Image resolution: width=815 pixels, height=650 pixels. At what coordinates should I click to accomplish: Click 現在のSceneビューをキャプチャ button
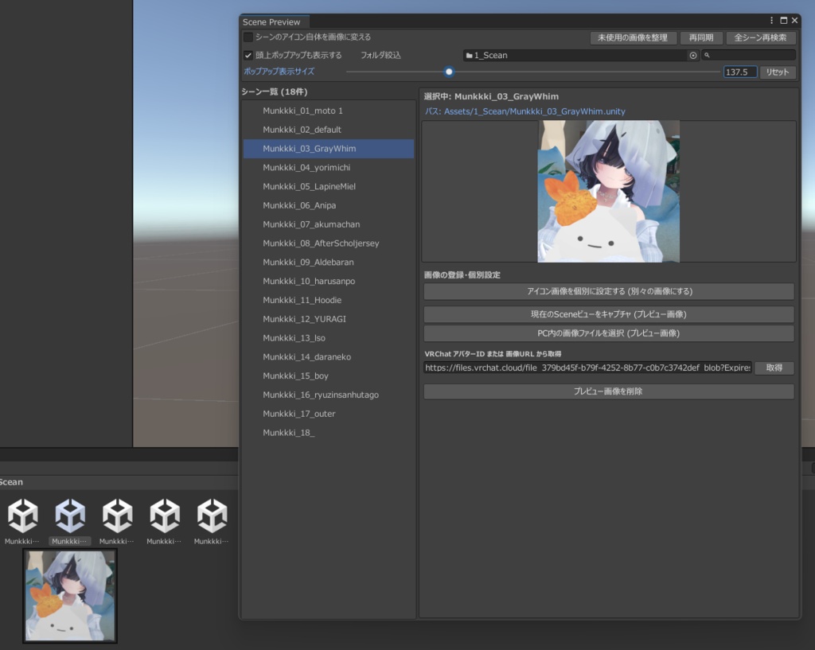click(609, 314)
